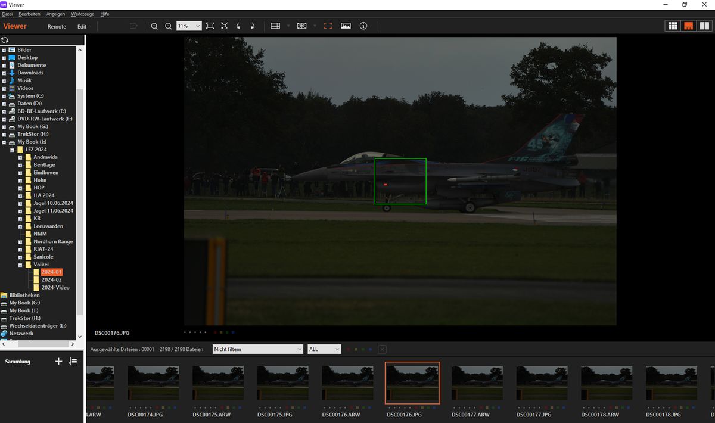Refresh the folder tree
This screenshot has height=423, width=715.
tap(5, 40)
